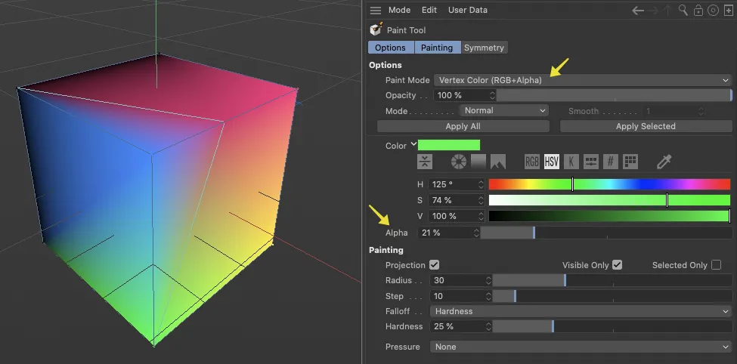Image resolution: width=737 pixels, height=364 pixels.
Task: Open the color wheel picker
Action: [x=458, y=162]
